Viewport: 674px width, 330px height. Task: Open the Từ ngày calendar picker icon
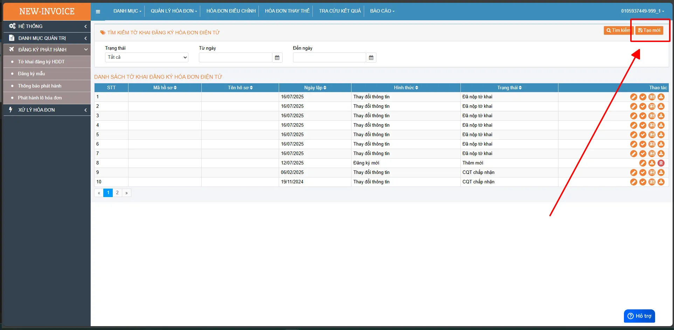(x=277, y=58)
